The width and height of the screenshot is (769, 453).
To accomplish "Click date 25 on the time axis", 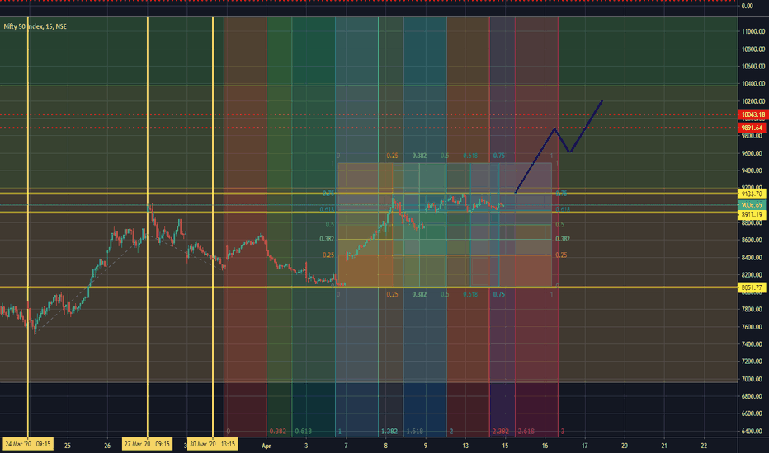I will pos(68,446).
